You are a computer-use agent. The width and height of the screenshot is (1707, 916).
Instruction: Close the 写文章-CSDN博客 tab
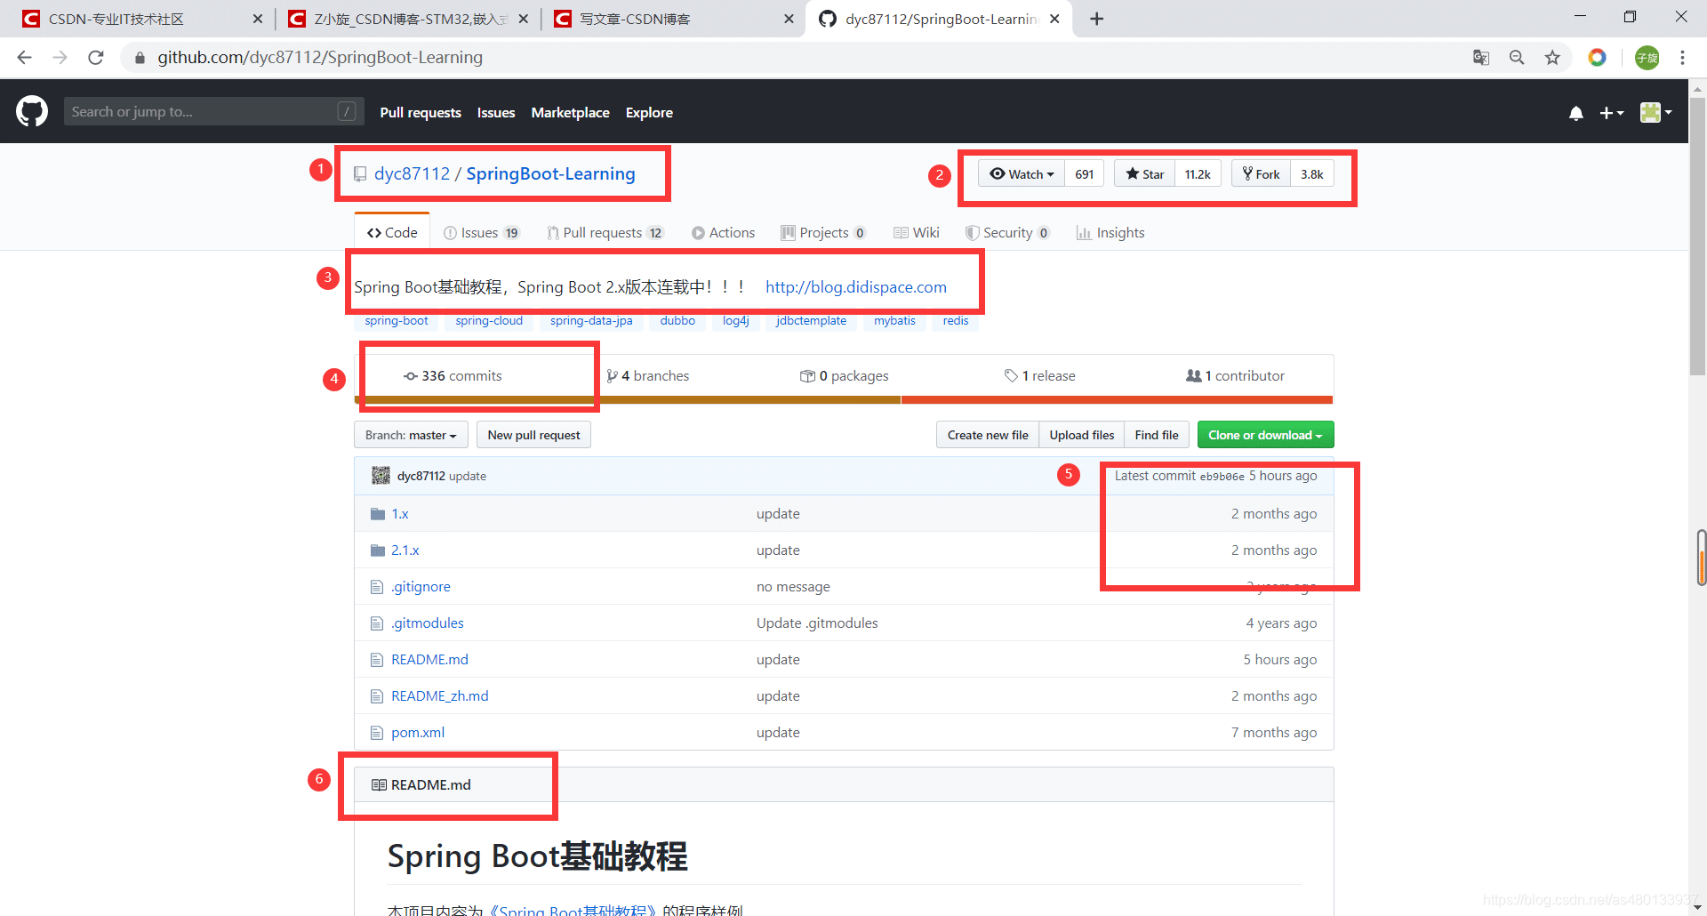pyautogui.click(x=789, y=19)
